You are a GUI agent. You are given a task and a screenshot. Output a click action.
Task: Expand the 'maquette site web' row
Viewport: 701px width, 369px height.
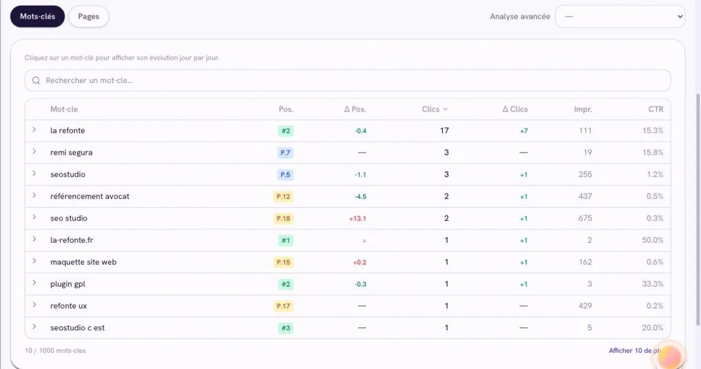(34, 261)
